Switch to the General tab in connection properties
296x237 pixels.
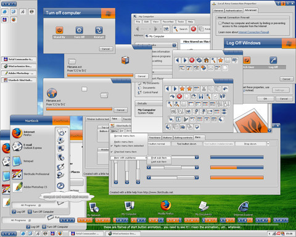[x=218, y=10]
